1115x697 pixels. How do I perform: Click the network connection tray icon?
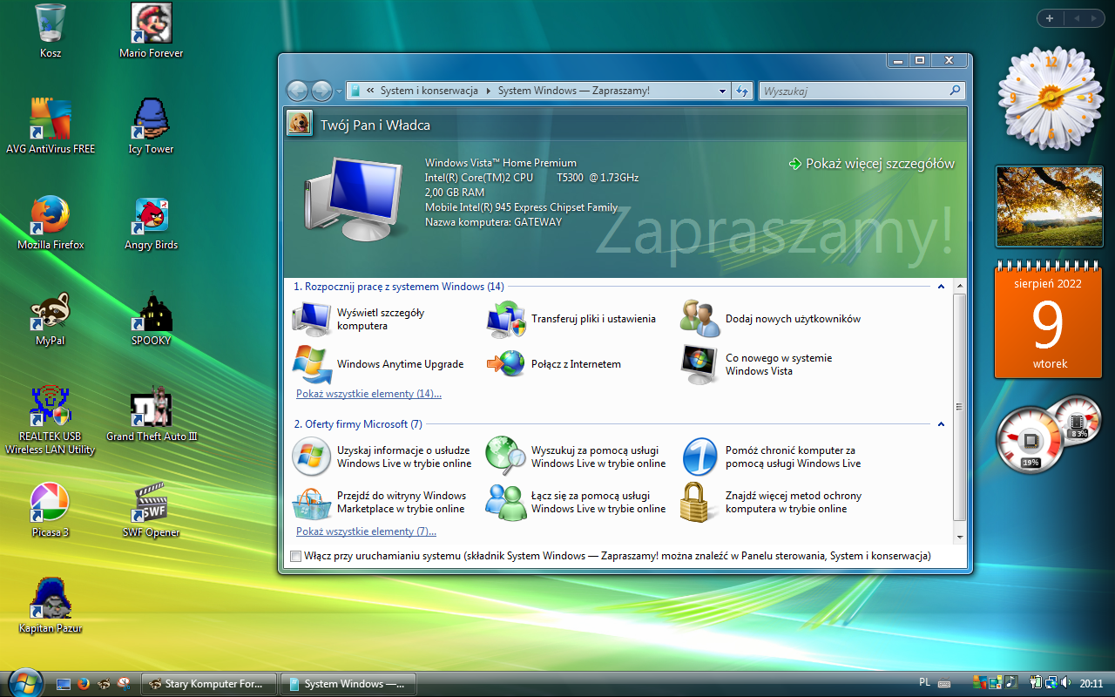click(x=1051, y=683)
